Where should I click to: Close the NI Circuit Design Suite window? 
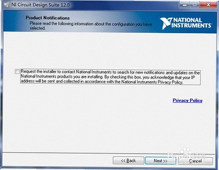click(x=208, y=5)
